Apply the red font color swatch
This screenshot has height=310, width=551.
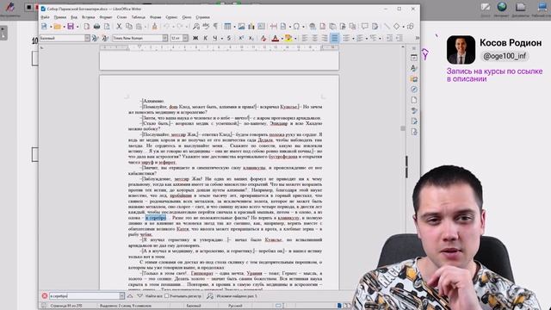275,38
